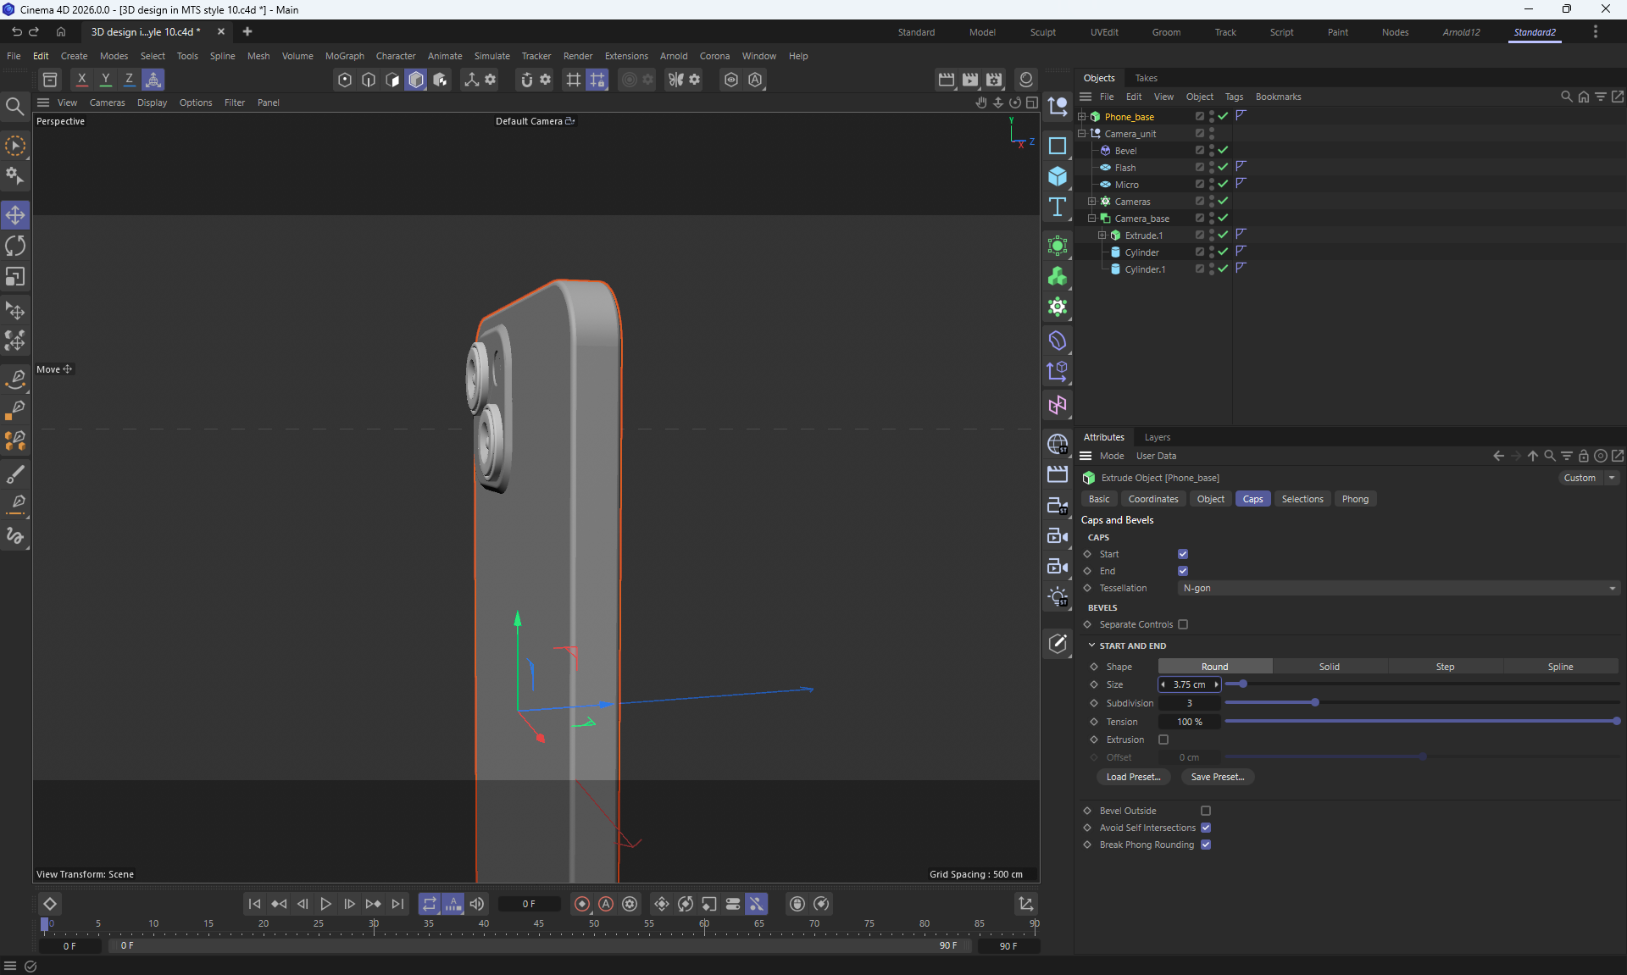Switch to the Coordinates tab
Screen dimensions: 1627x975
[x=1152, y=499]
